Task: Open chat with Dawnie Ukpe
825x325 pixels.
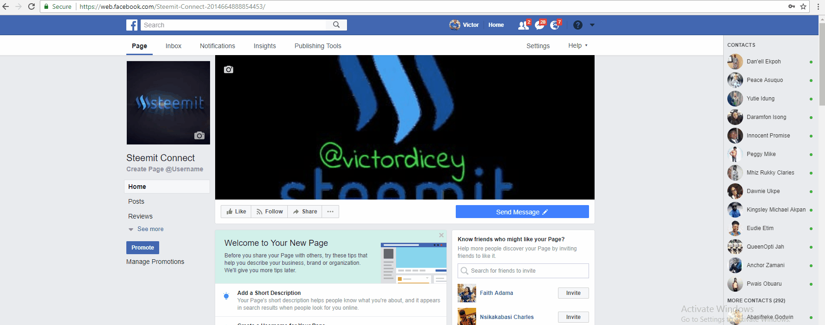Action: (770, 191)
